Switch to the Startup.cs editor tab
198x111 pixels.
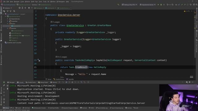click(x=39, y=8)
